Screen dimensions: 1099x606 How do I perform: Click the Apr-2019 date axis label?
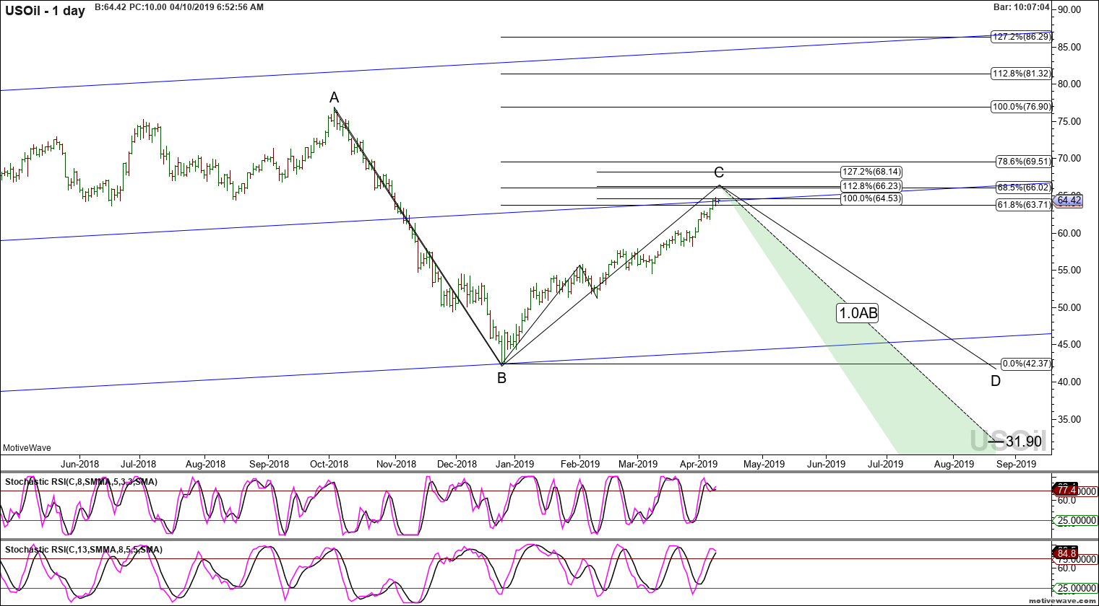tap(699, 464)
